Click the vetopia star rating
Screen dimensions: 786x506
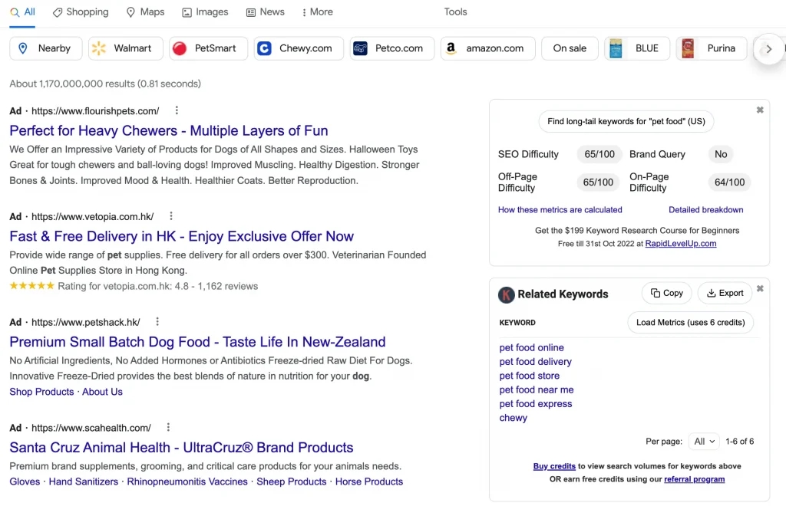[x=31, y=286]
